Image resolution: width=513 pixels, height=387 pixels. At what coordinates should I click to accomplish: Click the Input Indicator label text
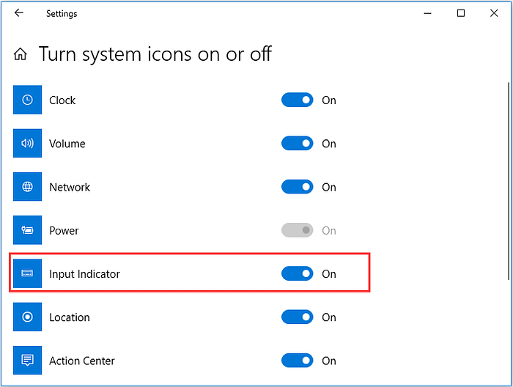coord(84,274)
